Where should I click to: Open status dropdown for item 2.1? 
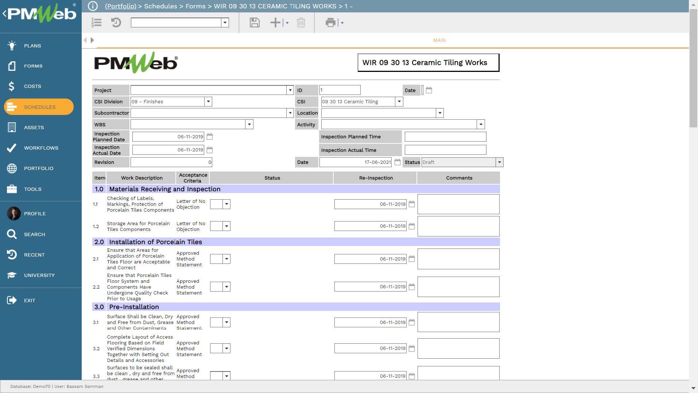[226, 259]
